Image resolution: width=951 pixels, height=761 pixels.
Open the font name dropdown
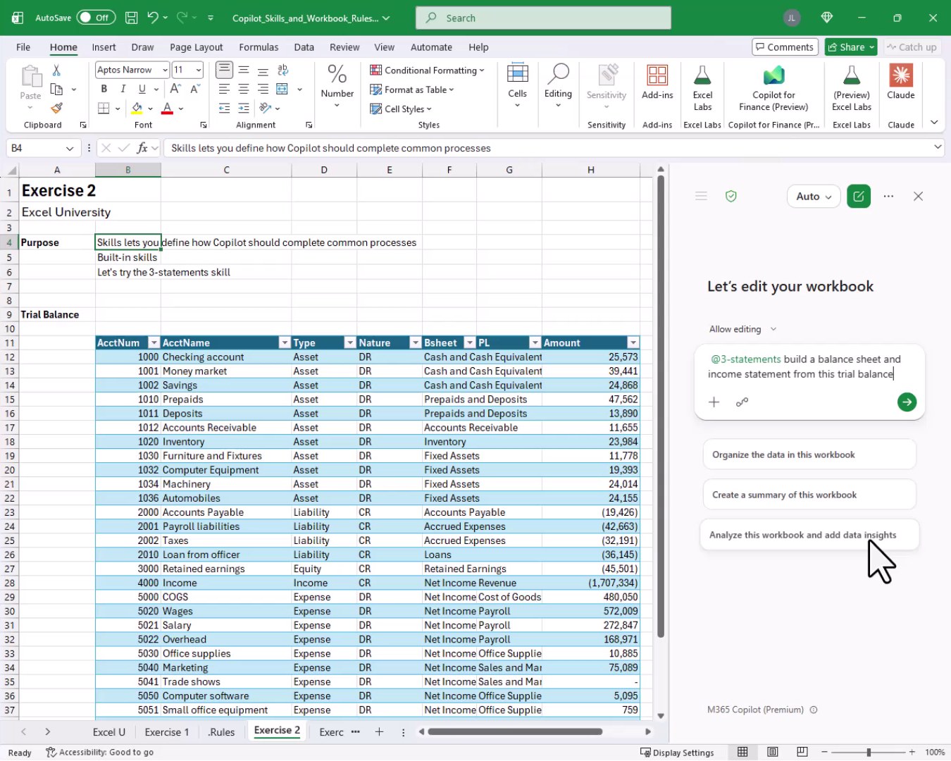(165, 70)
